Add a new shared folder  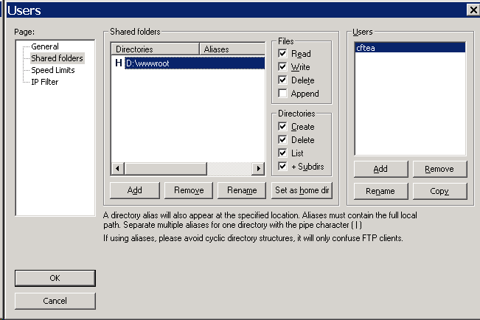pyautogui.click(x=134, y=190)
